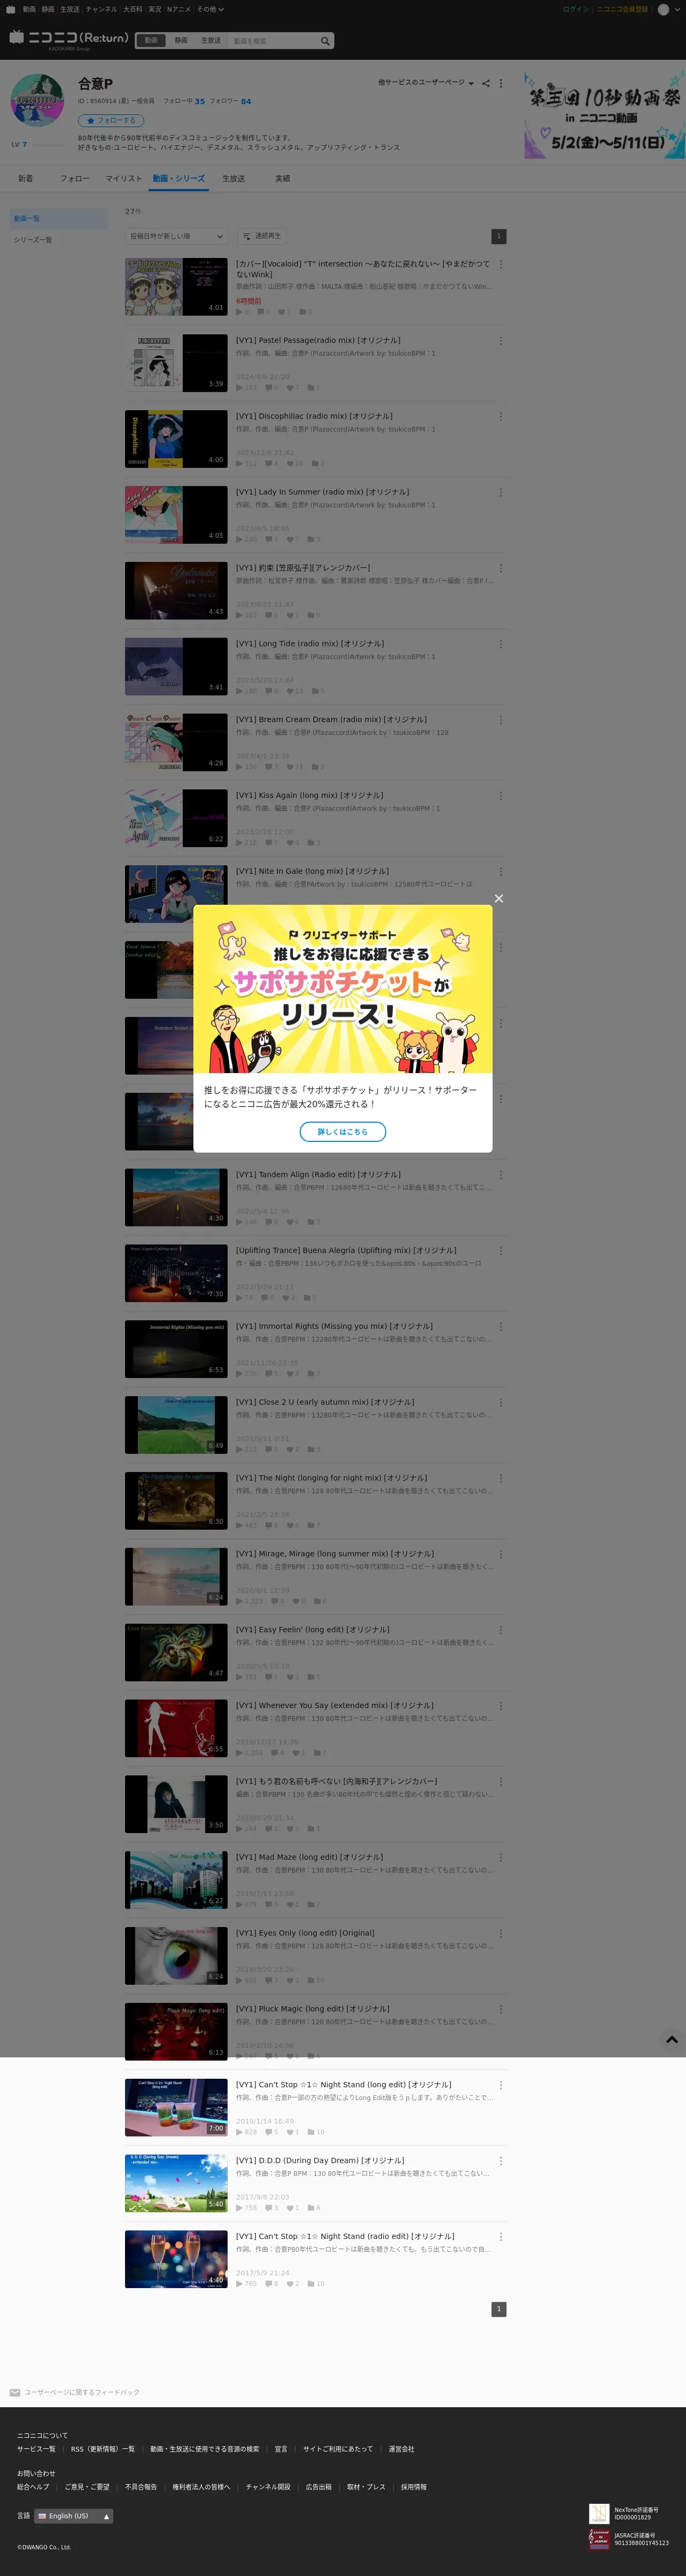Click the feedback envelope icon
Viewport: 686px width, 2576px height.
(x=15, y=2393)
